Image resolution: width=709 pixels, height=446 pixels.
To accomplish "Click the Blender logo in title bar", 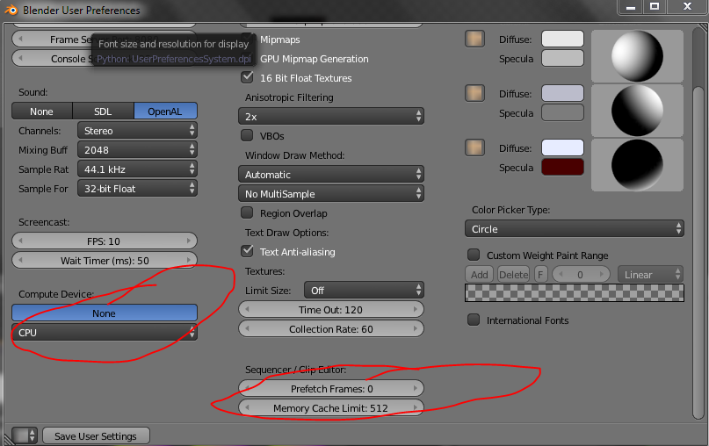I will [x=11, y=10].
